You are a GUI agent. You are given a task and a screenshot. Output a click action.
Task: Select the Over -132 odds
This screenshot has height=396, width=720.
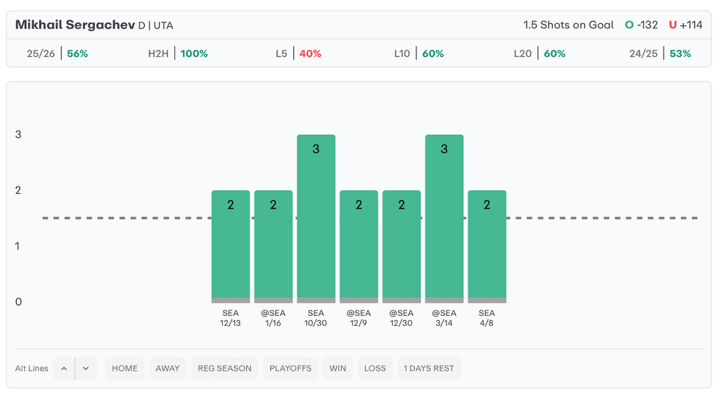[x=641, y=25]
